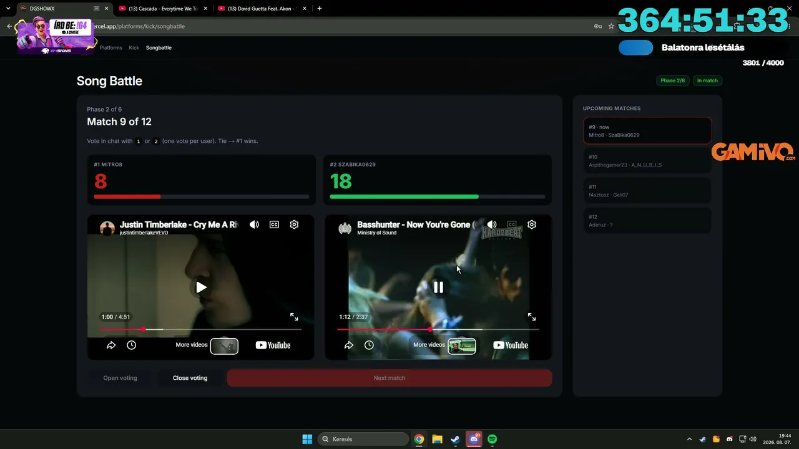Play the Justin Timberlake video

click(x=201, y=287)
